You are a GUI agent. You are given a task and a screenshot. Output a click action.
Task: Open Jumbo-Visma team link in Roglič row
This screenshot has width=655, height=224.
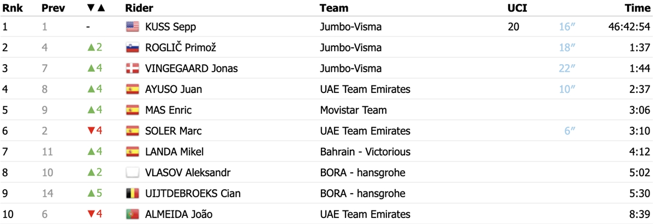(x=350, y=47)
